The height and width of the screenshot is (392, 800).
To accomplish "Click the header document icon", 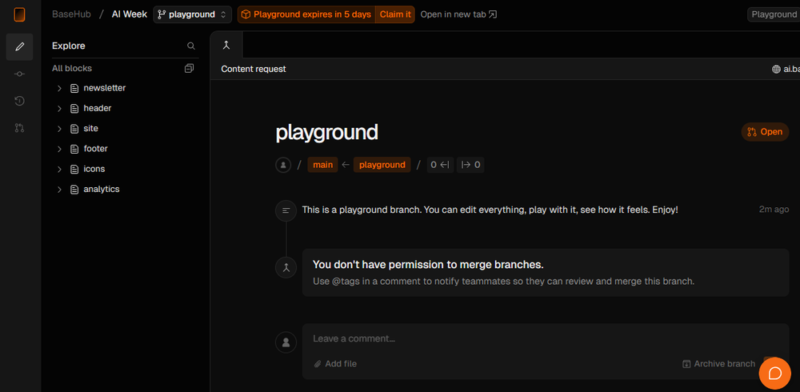I will click(74, 108).
